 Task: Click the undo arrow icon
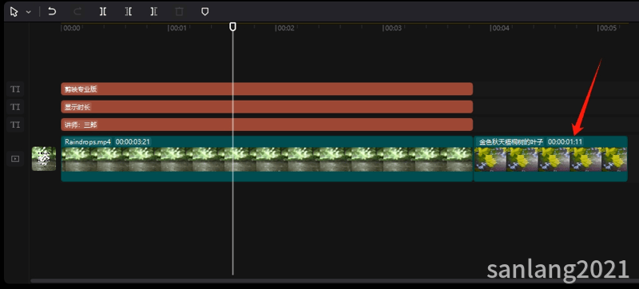tap(52, 11)
